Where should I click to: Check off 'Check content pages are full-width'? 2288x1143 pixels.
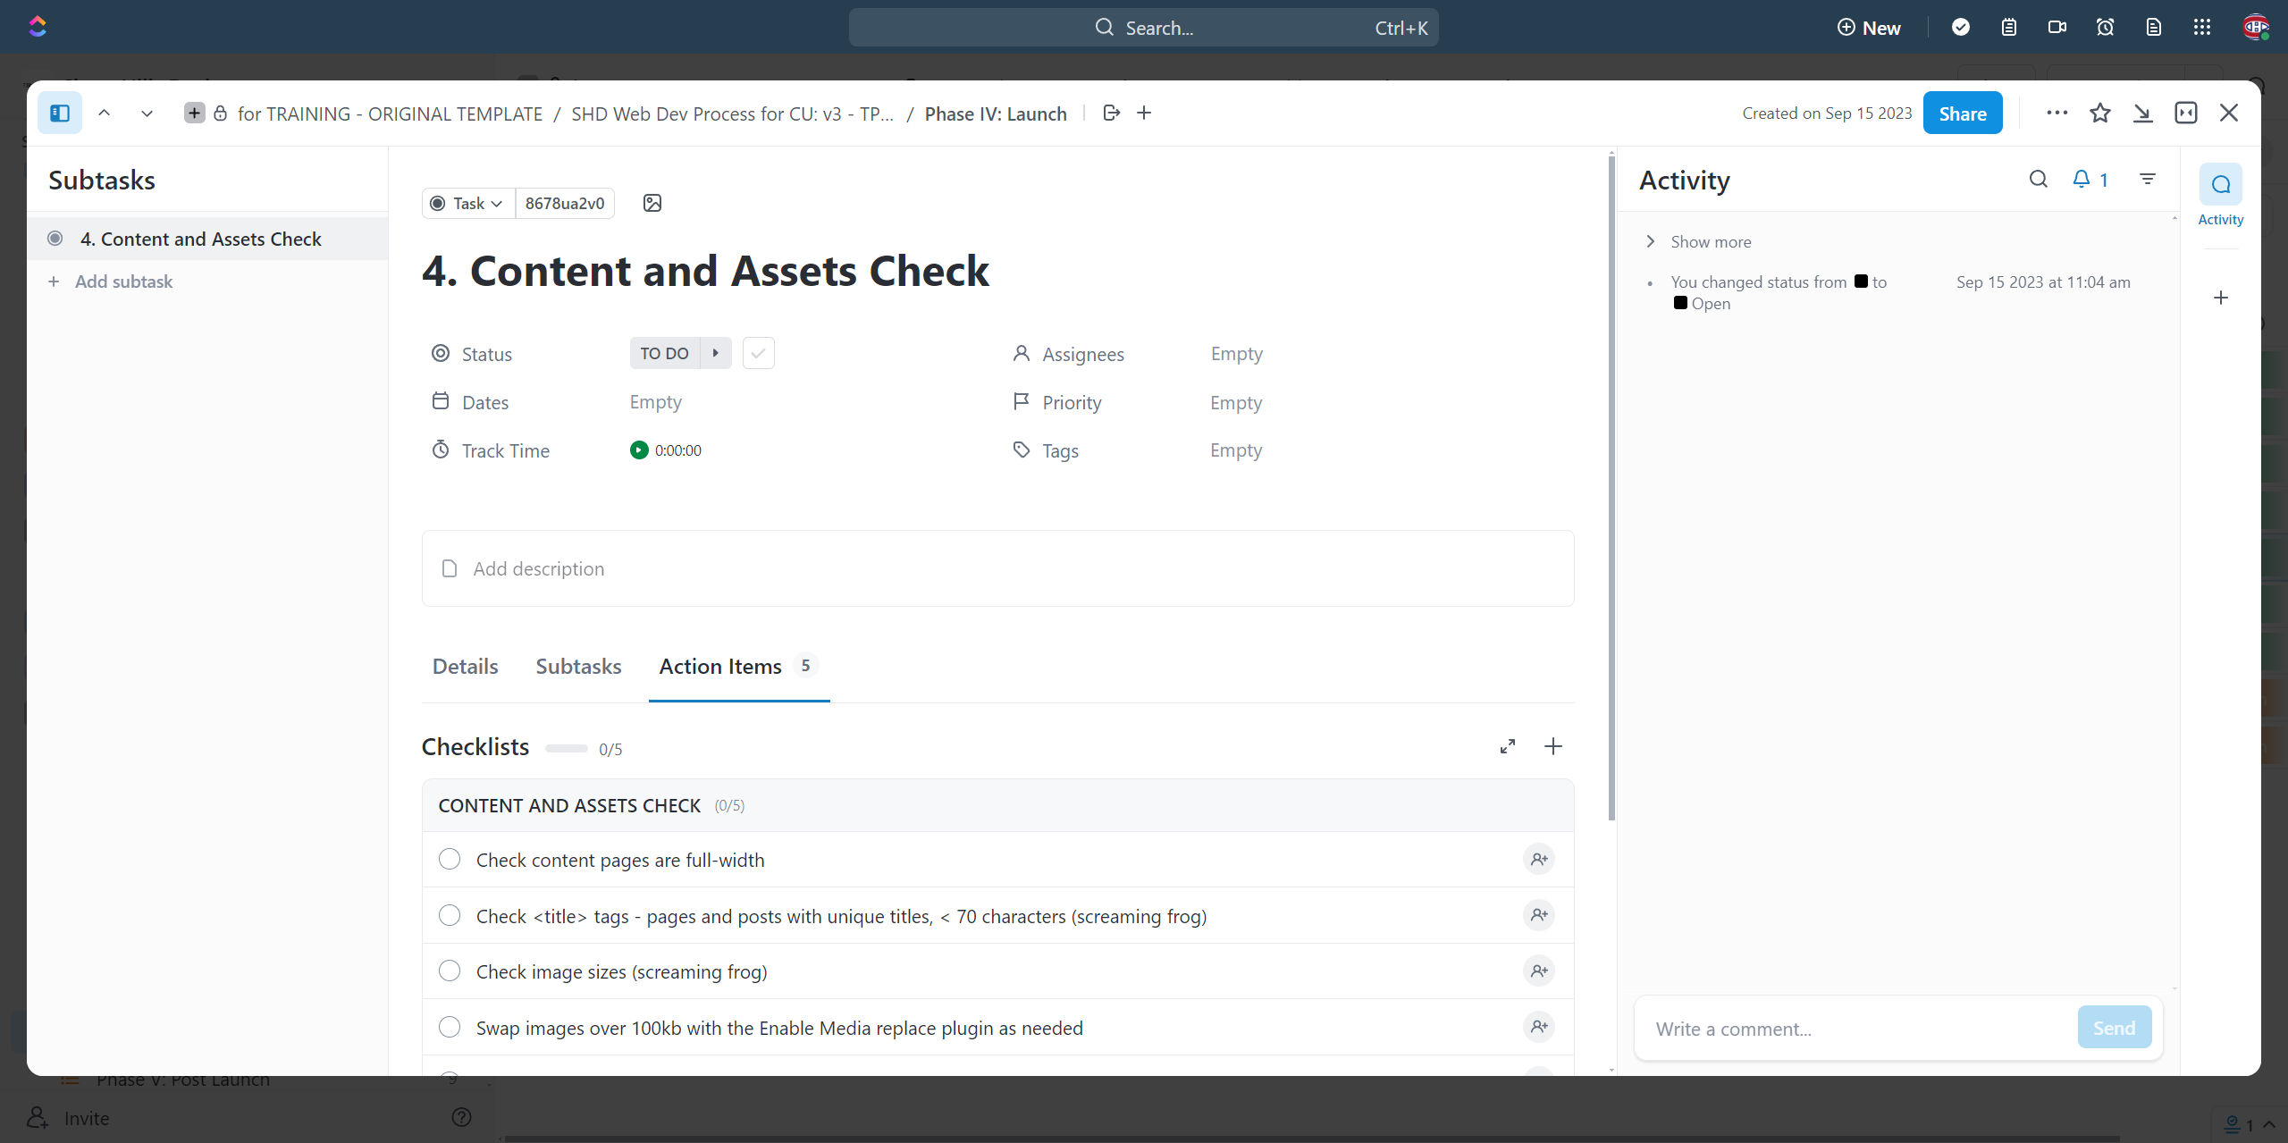pyautogui.click(x=450, y=860)
